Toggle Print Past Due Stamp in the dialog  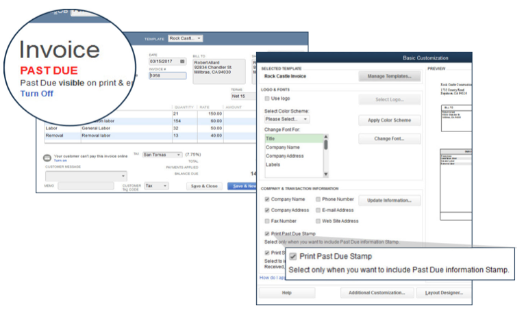tap(267, 234)
